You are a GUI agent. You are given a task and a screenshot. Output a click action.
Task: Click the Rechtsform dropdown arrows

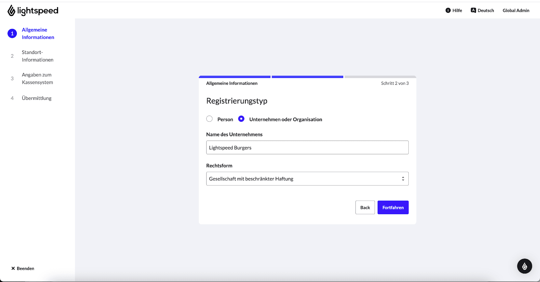click(403, 179)
